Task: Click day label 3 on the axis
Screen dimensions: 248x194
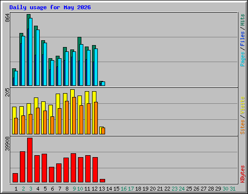Action: pyautogui.click(x=31, y=189)
